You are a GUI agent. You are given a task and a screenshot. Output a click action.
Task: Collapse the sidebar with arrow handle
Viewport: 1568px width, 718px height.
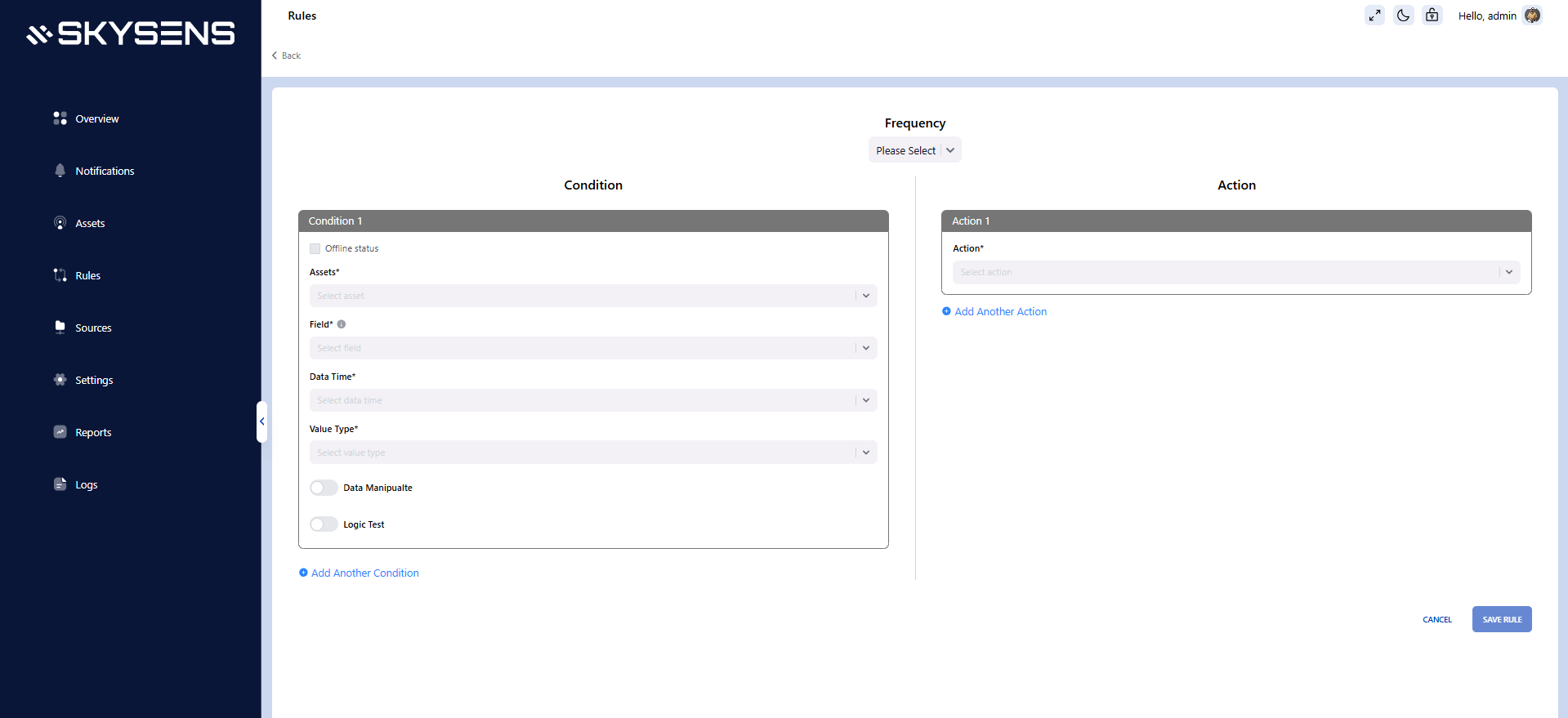tap(262, 421)
